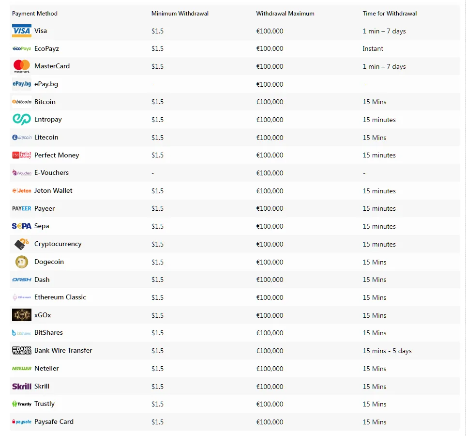466x436 pixels.
Task: Click the MasterCard logo icon
Action: point(22,66)
